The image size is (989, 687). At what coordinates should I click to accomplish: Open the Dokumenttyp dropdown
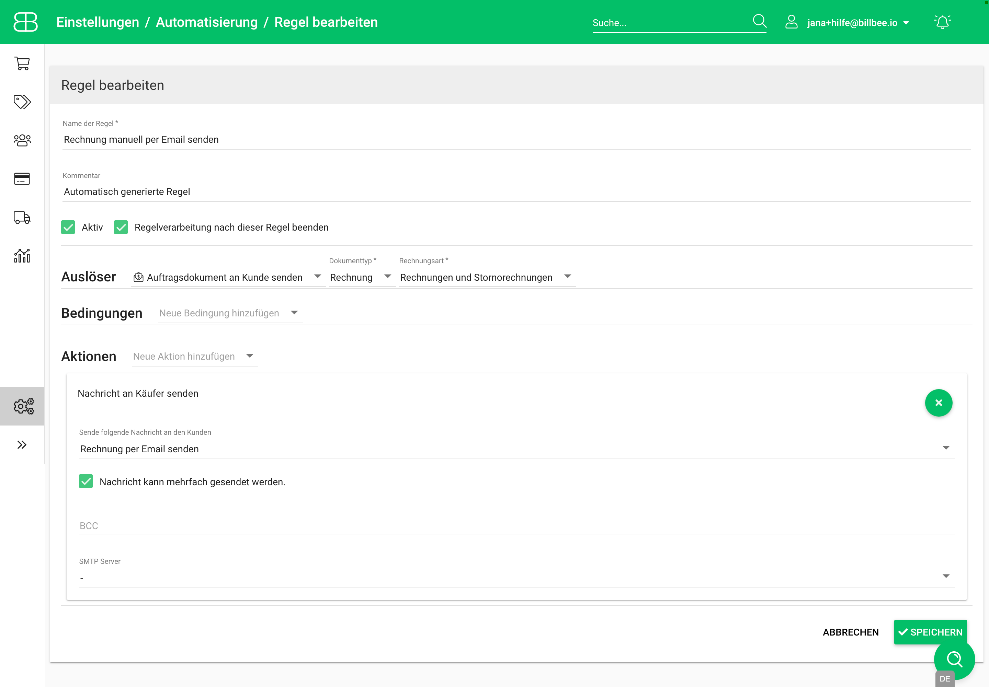pyautogui.click(x=362, y=277)
